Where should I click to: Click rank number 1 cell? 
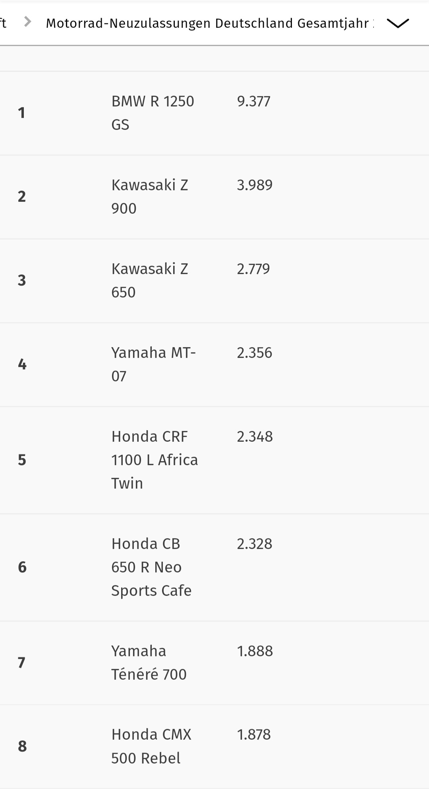tap(22, 113)
